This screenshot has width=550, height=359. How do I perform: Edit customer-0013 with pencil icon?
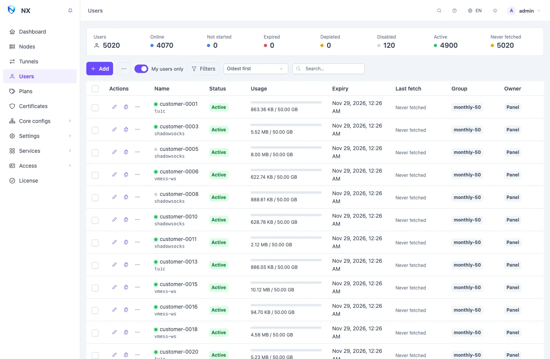click(115, 265)
